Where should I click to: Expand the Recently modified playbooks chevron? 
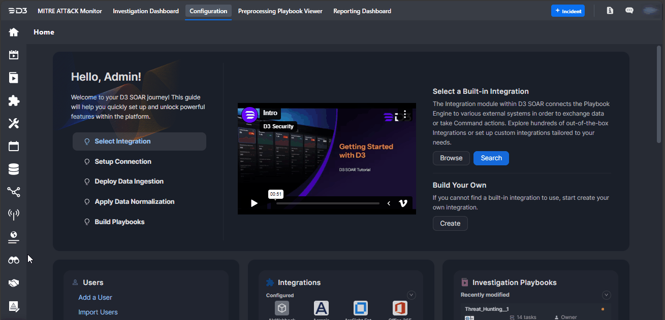[x=606, y=295]
